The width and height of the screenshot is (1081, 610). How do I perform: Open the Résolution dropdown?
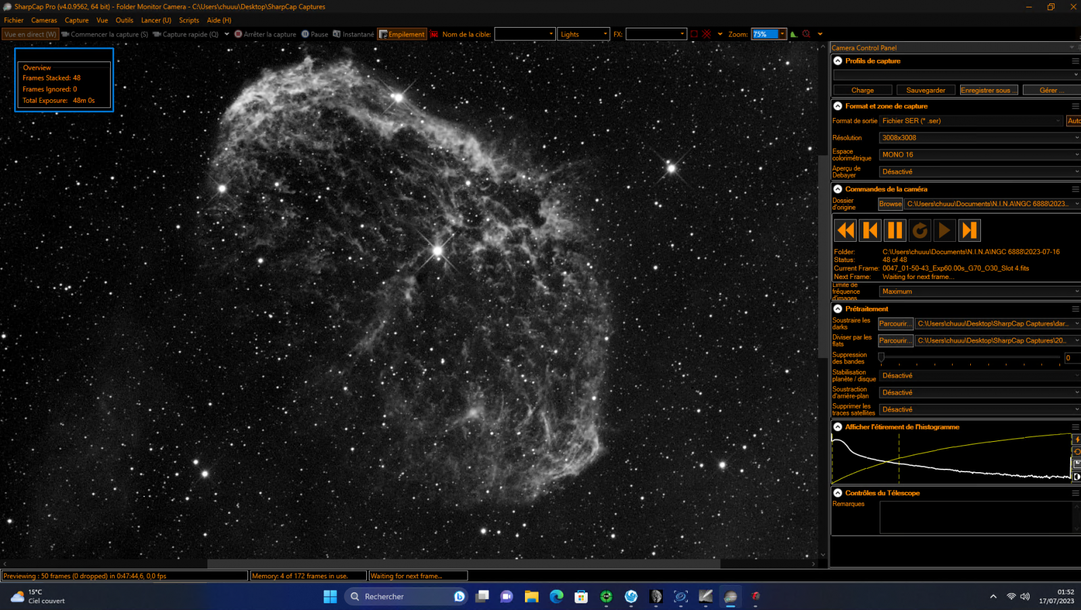pyautogui.click(x=979, y=138)
